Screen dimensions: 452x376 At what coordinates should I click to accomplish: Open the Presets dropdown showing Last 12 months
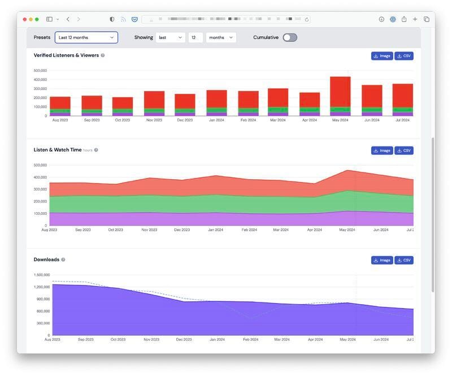pos(86,37)
